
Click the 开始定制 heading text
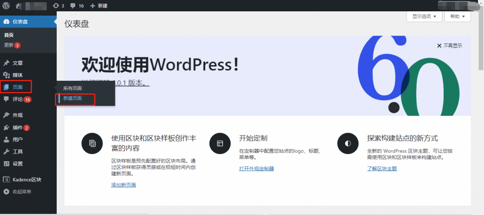253,138
